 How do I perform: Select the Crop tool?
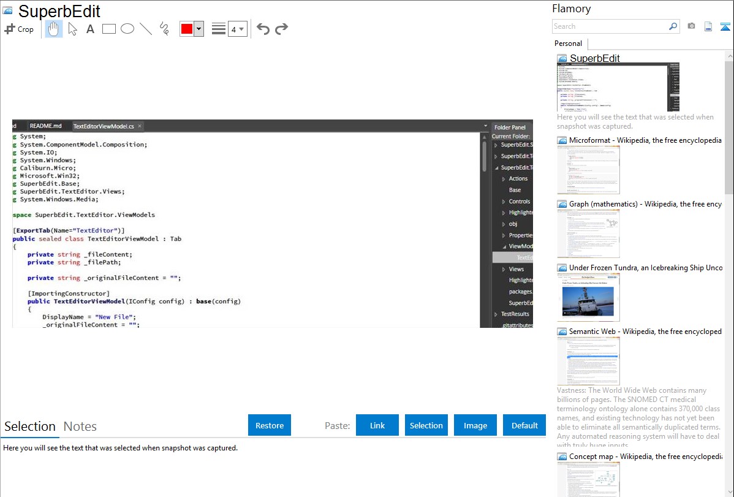(19, 29)
